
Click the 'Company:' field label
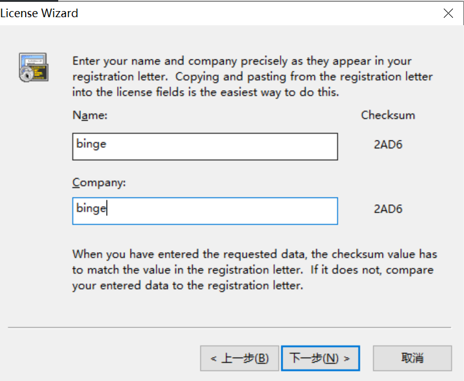click(x=98, y=182)
